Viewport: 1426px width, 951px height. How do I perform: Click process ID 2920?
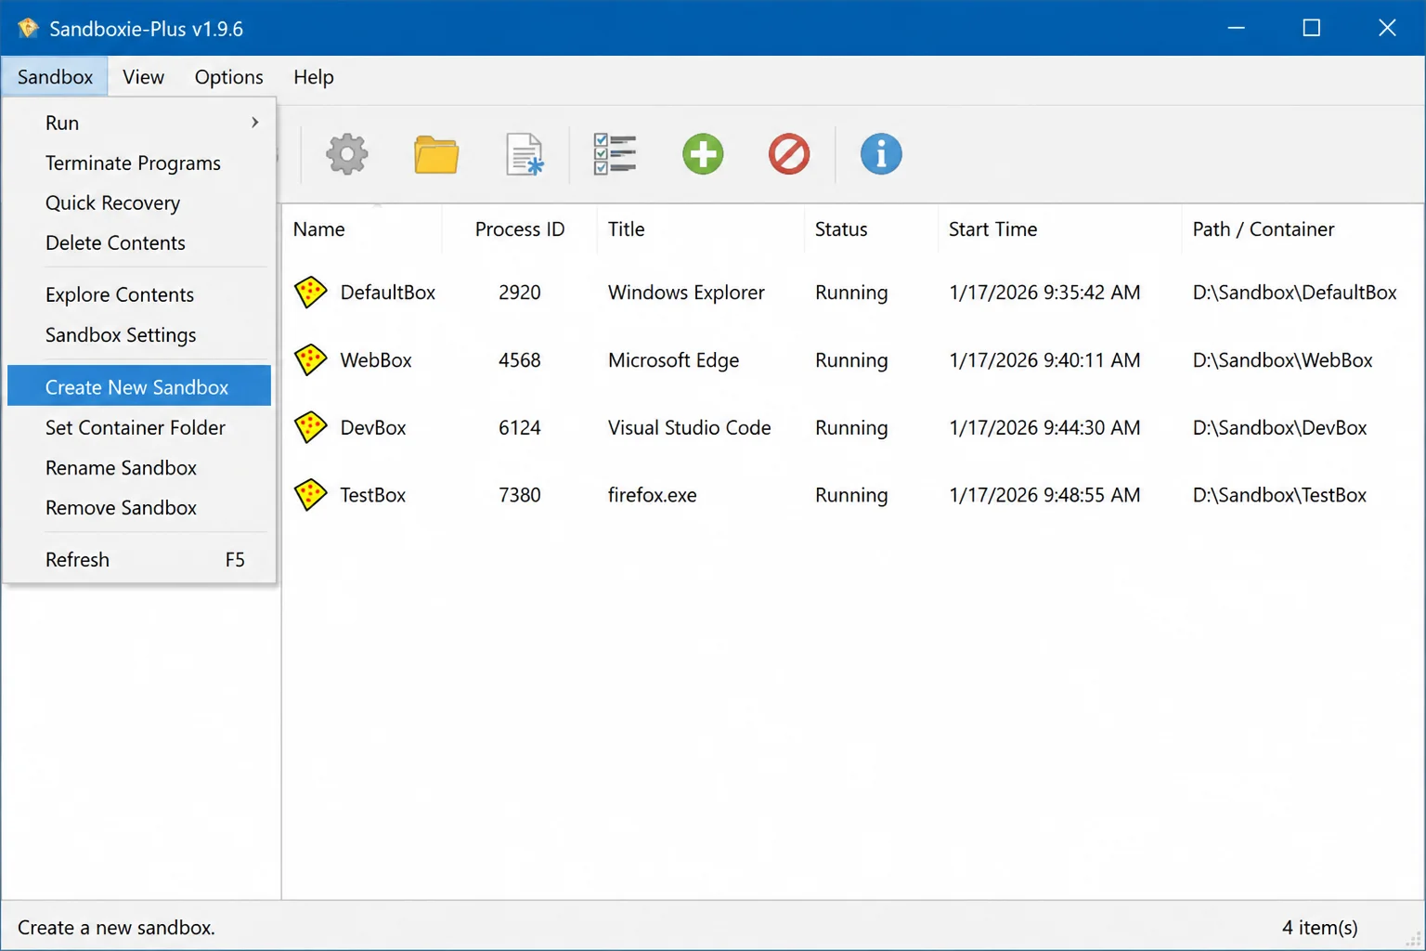519,293
